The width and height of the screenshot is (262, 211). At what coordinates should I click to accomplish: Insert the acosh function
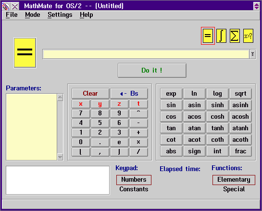tap(240, 116)
